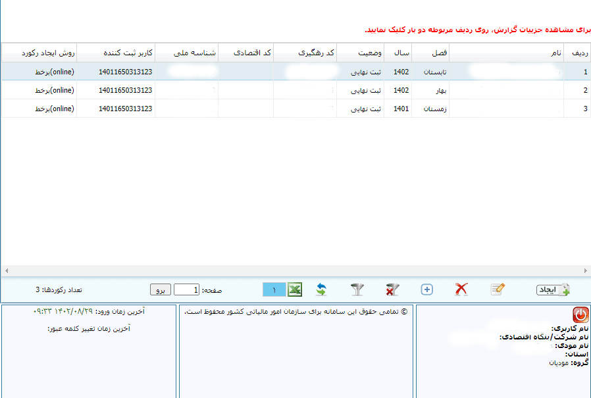Click the صفحه page number input field

[187, 290]
